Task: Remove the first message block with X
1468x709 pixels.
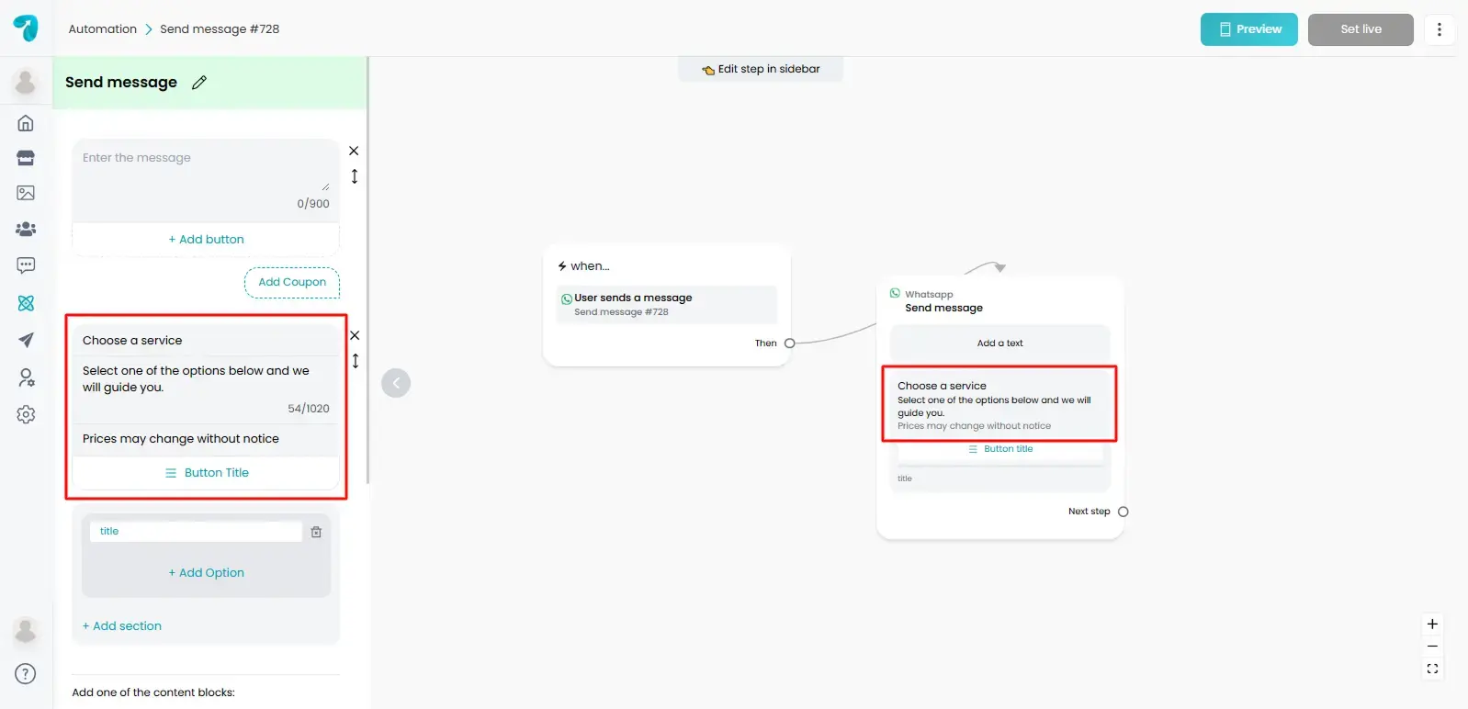Action: (x=354, y=151)
